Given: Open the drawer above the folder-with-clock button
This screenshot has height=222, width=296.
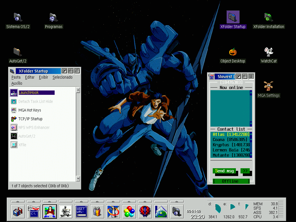Looking at the screenshot, I should click(177, 201).
